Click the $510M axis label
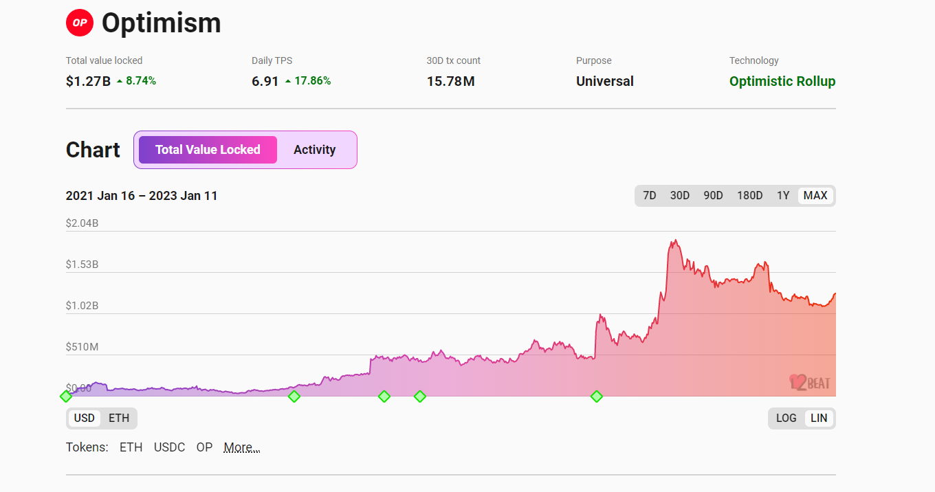 click(x=82, y=347)
